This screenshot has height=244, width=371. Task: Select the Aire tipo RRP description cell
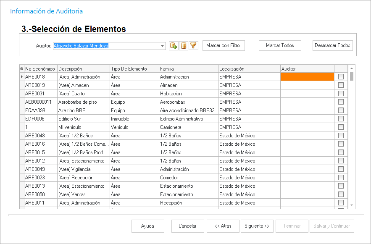(x=83, y=110)
